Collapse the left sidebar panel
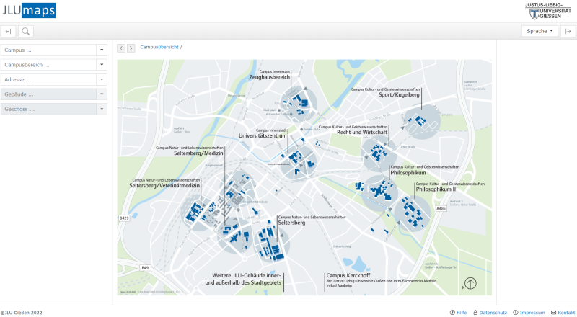The width and height of the screenshot is (577, 317). (8, 31)
